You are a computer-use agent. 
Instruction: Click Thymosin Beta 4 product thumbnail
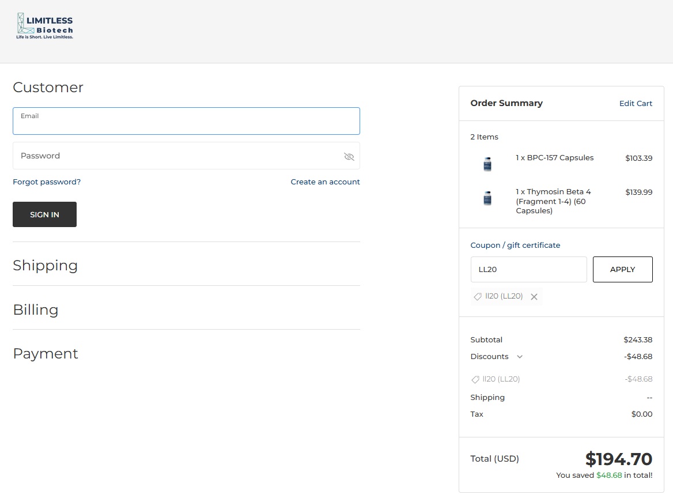[x=487, y=198]
